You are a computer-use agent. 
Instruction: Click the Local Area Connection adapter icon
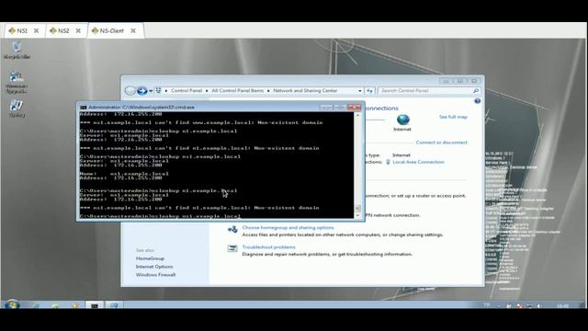click(388, 162)
